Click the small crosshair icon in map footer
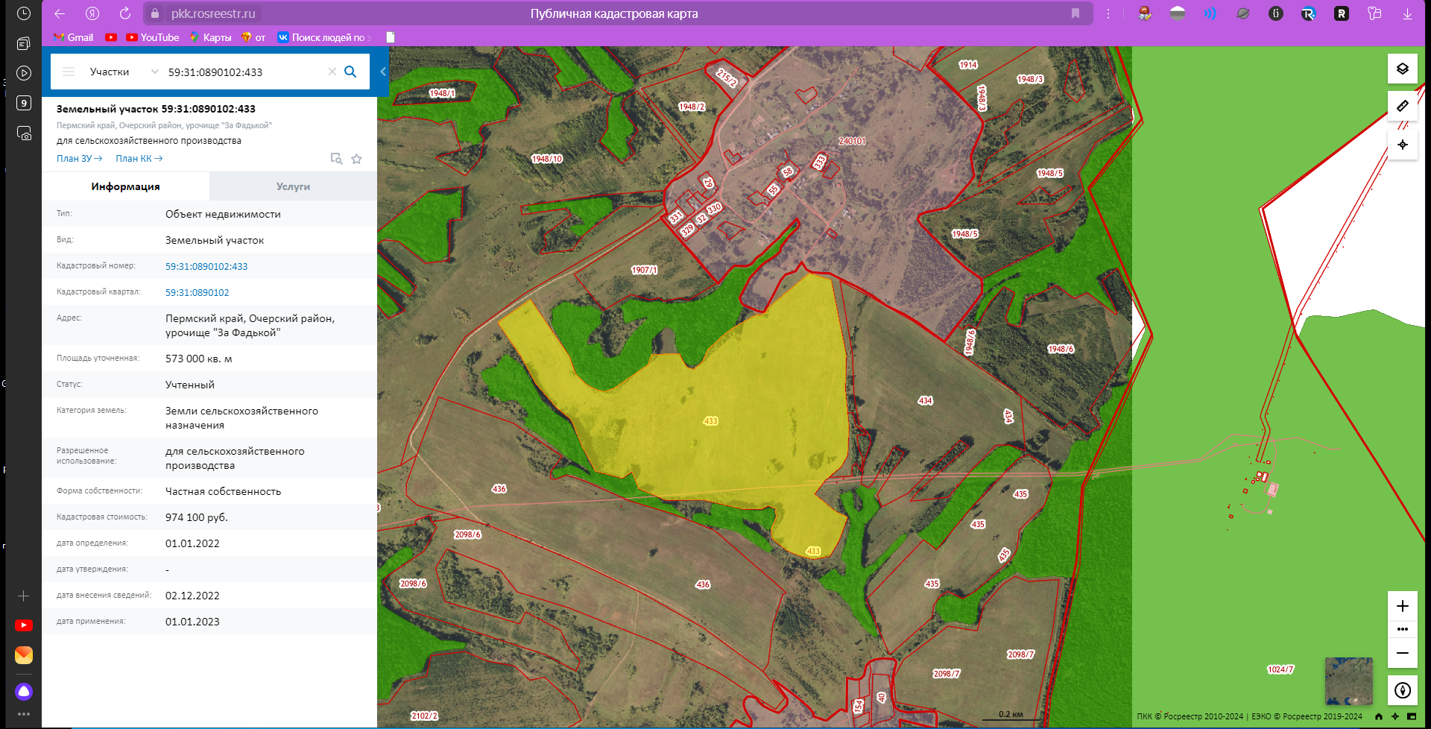 coord(1395,716)
